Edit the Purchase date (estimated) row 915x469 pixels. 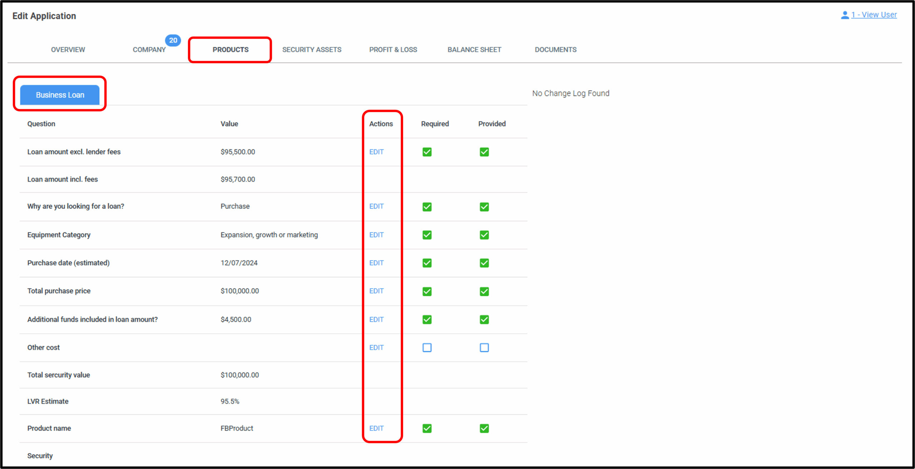tap(376, 263)
